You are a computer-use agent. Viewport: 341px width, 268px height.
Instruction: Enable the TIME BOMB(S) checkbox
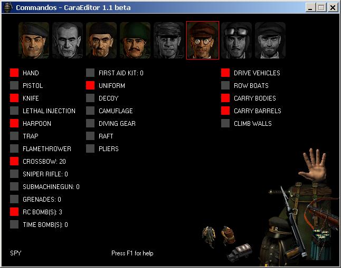pyautogui.click(x=14, y=224)
